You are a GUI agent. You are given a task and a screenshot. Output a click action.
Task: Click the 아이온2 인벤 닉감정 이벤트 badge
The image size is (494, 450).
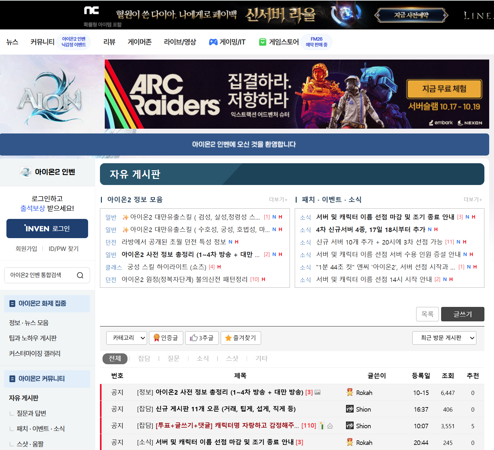point(74,42)
